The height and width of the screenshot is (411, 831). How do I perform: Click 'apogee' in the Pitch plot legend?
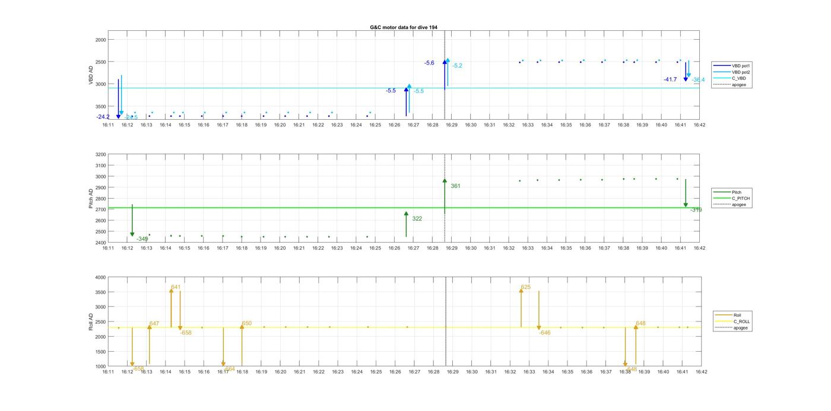[731, 205]
